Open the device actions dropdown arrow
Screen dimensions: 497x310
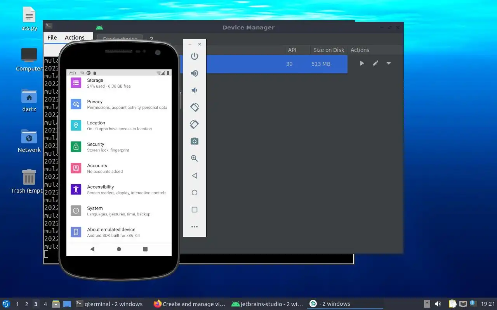[x=389, y=63]
